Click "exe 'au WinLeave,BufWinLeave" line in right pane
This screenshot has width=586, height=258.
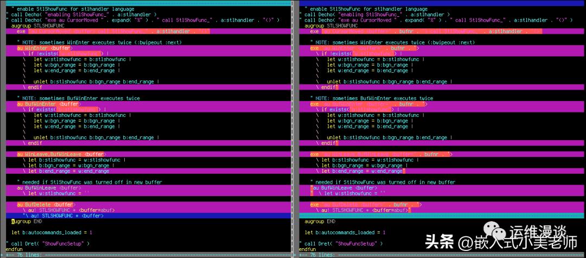point(442,154)
